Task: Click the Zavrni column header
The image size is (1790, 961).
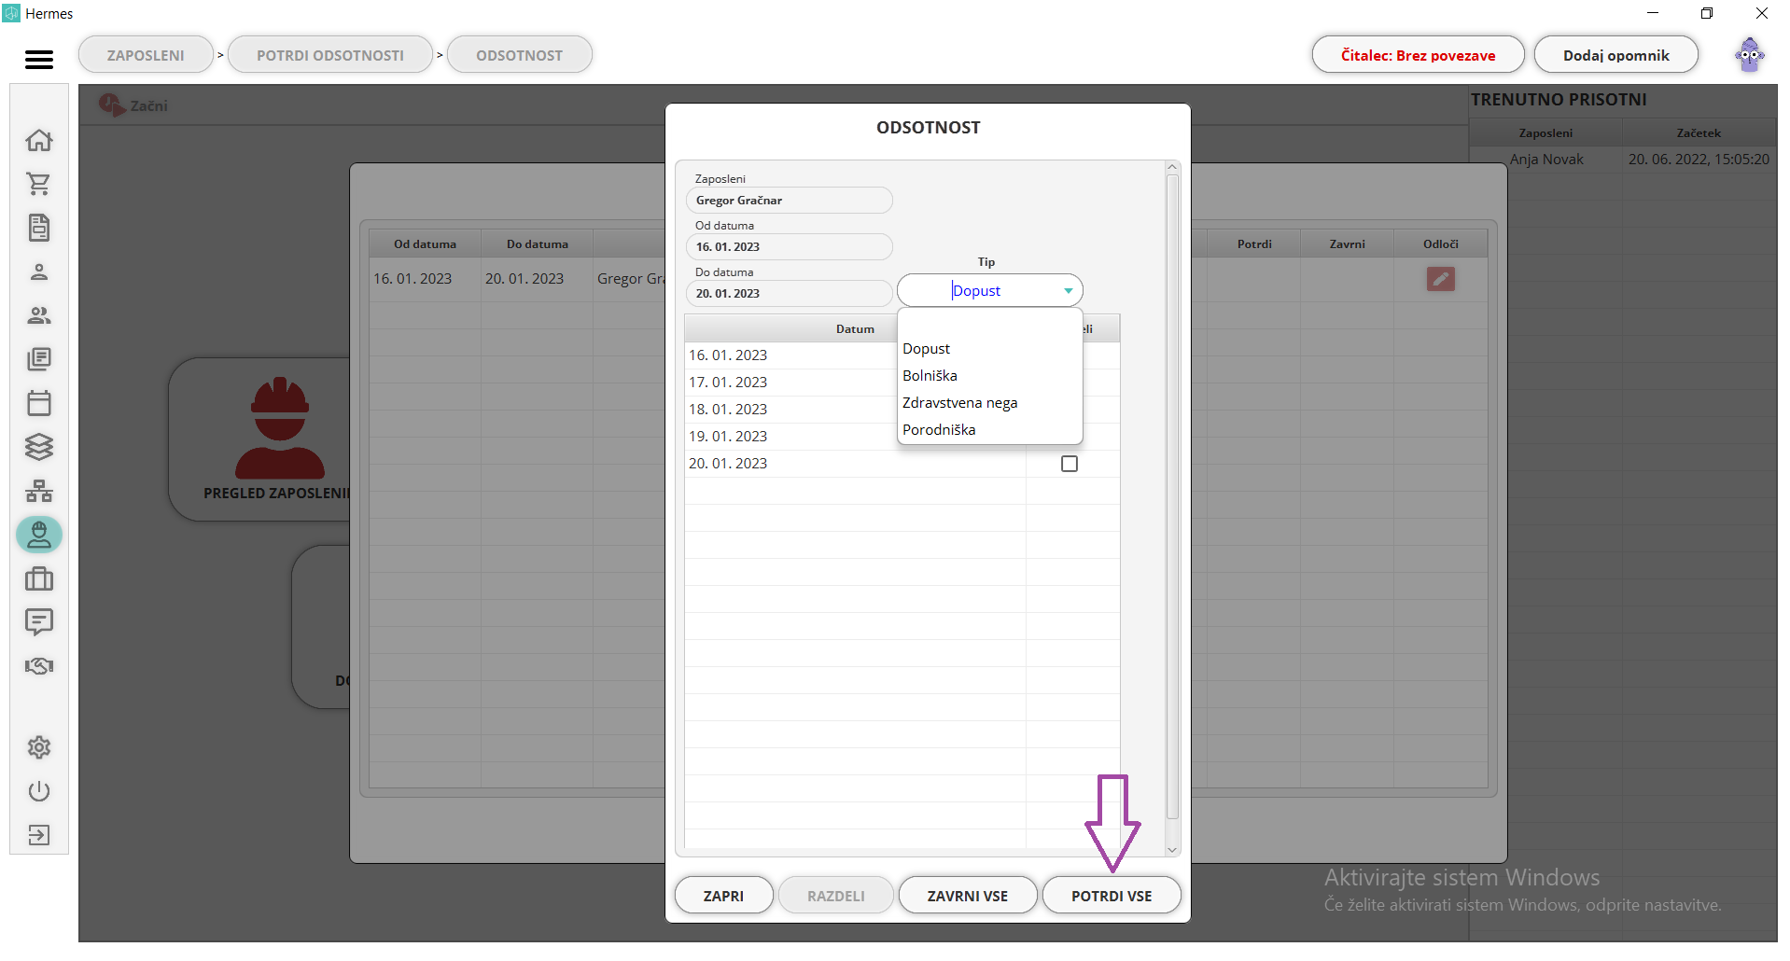Action: click(x=1347, y=244)
